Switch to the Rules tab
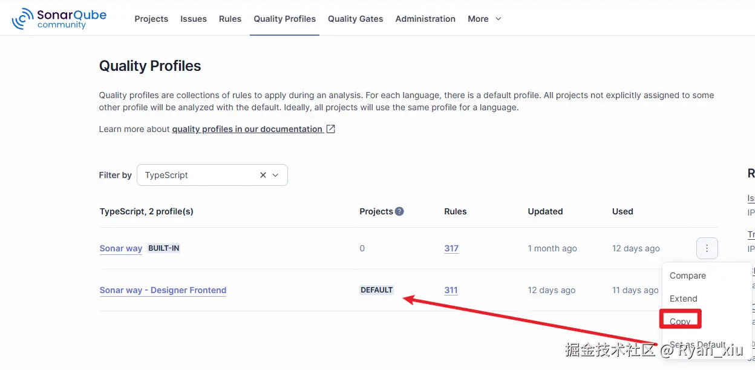This screenshot has height=370, width=755. click(230, 19)
